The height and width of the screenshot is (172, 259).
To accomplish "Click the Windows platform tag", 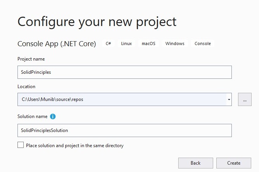I will pos(175,43).
